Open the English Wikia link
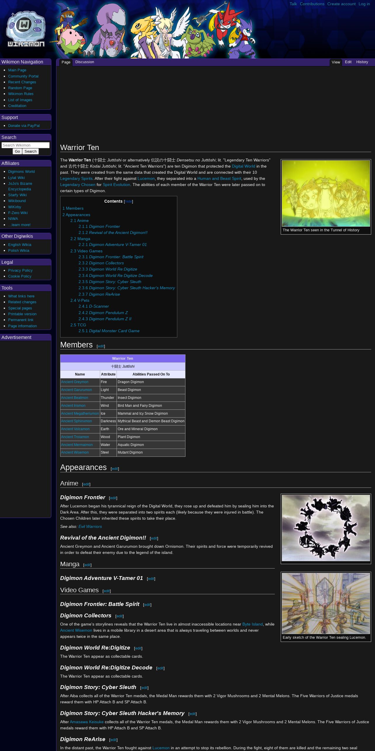 [x=20, y=245]
